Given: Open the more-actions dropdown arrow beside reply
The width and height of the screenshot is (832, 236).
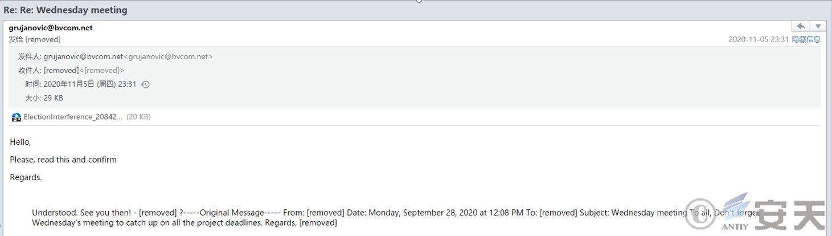Looking at the screenshot, I should coord(818,26).
